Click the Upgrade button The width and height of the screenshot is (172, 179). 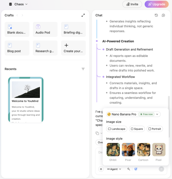click(x=157, y=4)
